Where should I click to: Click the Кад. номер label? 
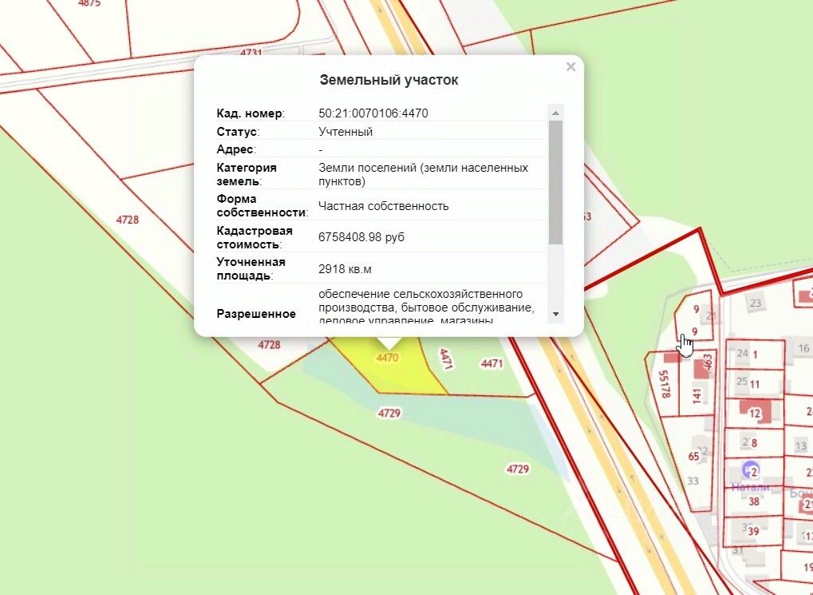[x=251, y=113]
